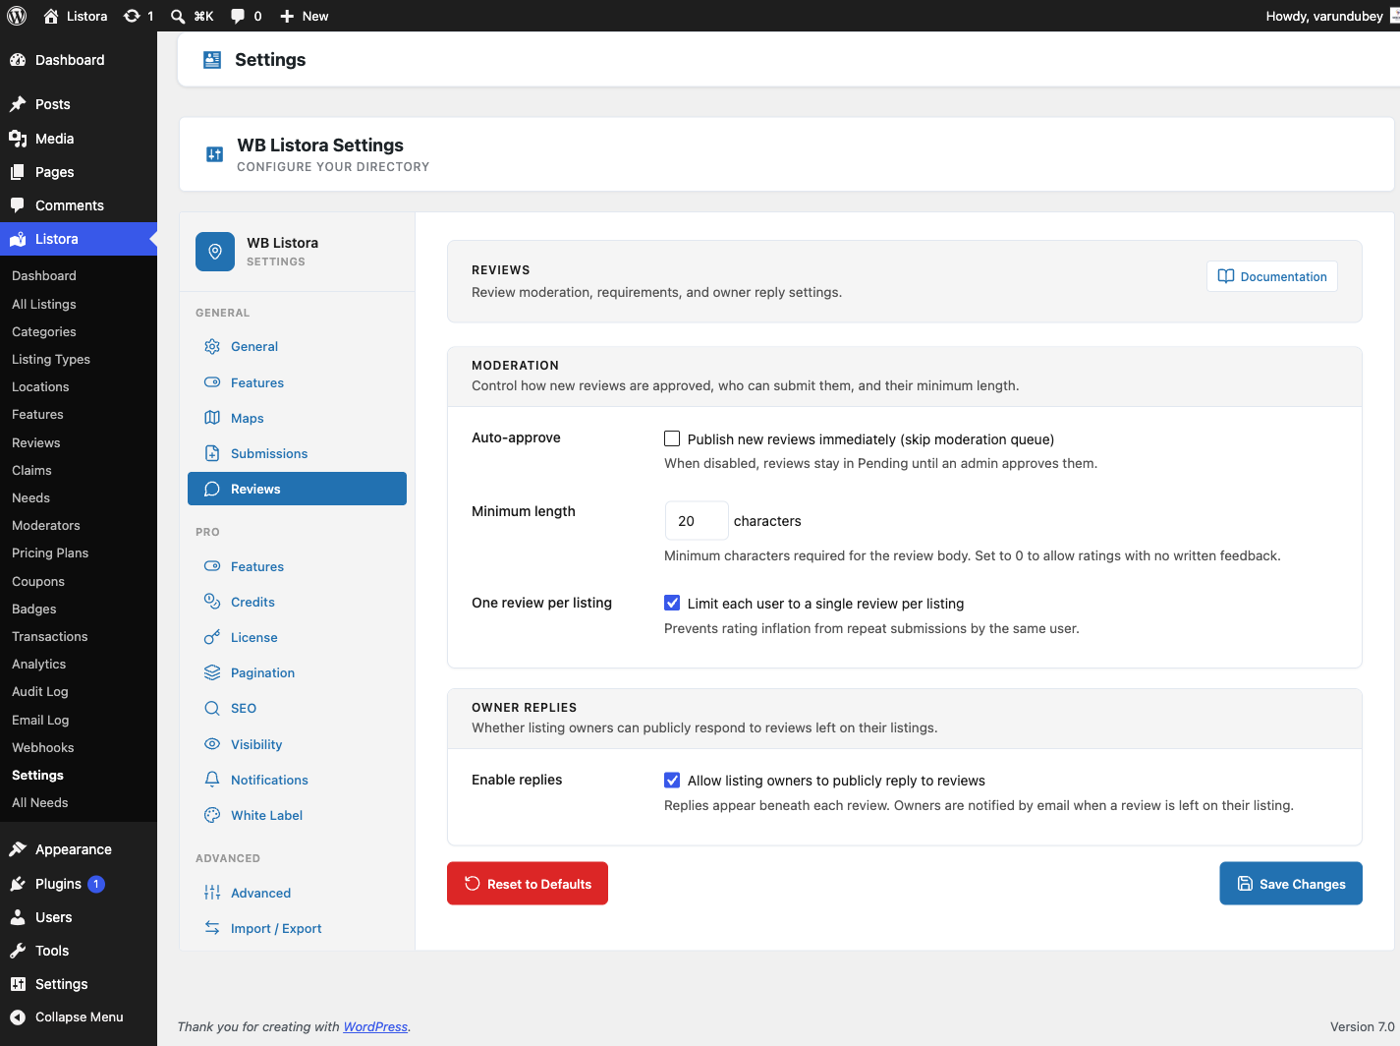
Task: Open Tools in admin sidebar
Action: click(x=79, y=951)
